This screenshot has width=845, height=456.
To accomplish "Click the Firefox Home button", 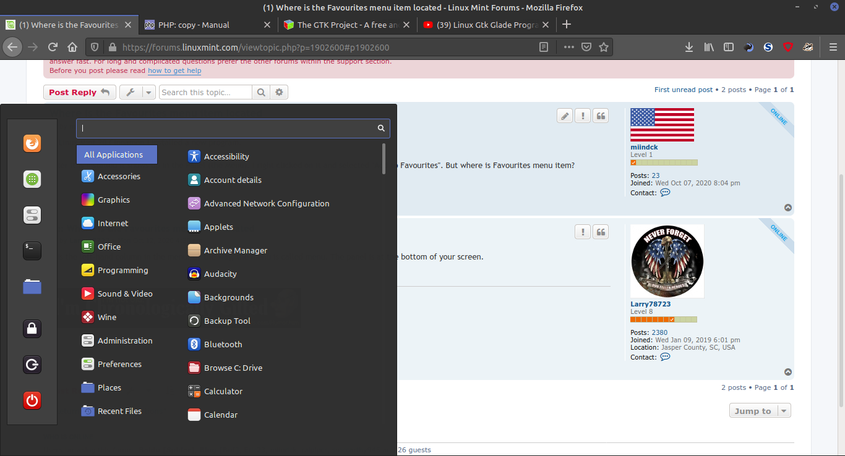I will click(72, 47).
